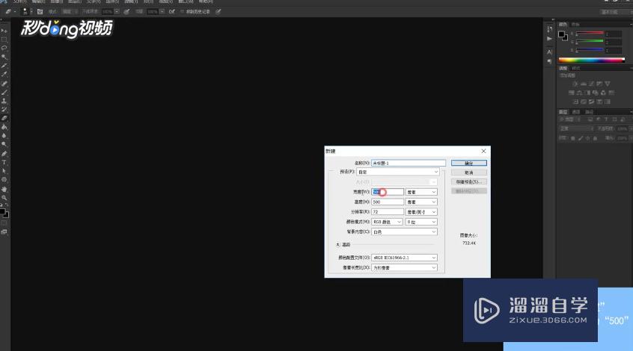Click the document name field

[409, 164]
